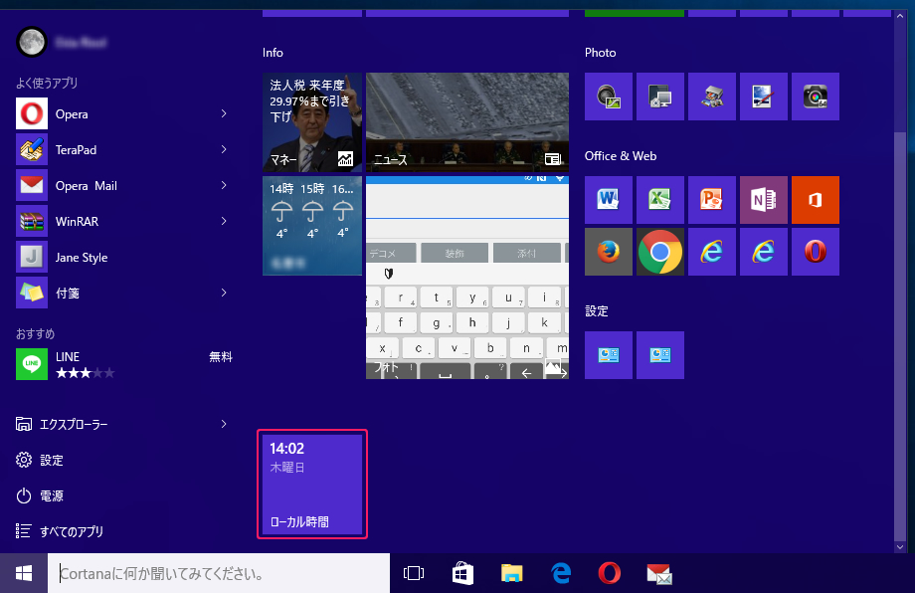This screenshot has width=915, height=593.
Task: Click the 設定 tile group heading
Action: (x=597, y=311)
